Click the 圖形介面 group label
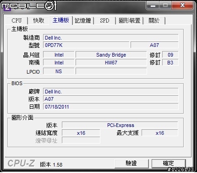Screen dimensions: 197x173 [22, 118]
